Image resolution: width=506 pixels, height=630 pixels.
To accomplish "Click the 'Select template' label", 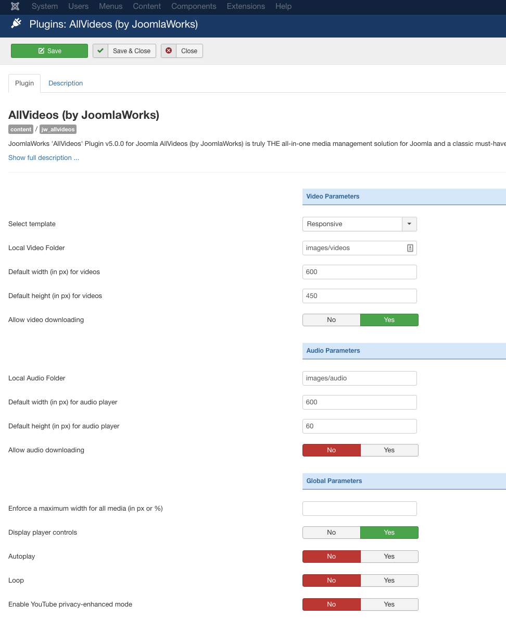I will pos(32,224).
